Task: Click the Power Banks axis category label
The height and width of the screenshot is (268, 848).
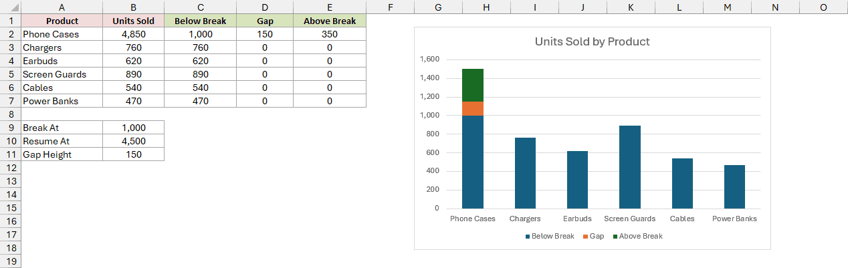Action: coord(734,219)
